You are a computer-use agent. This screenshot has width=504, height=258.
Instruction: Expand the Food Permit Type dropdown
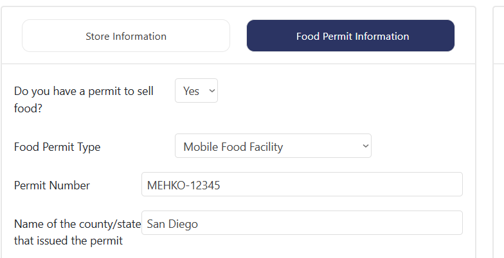tap(273, 146)
